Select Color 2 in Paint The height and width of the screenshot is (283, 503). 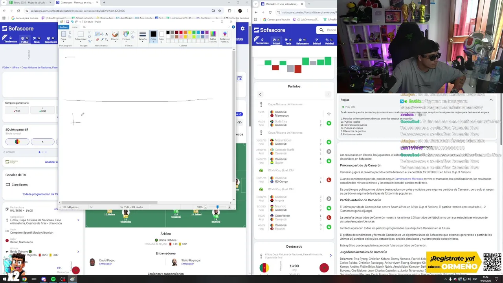(x=162, y=36)
